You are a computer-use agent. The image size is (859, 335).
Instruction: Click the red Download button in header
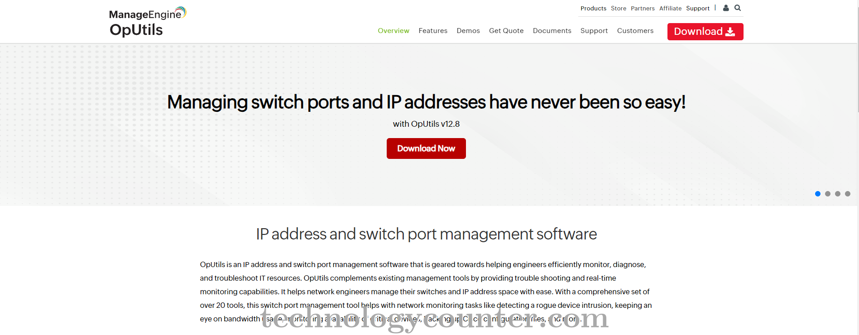point(705,32)
